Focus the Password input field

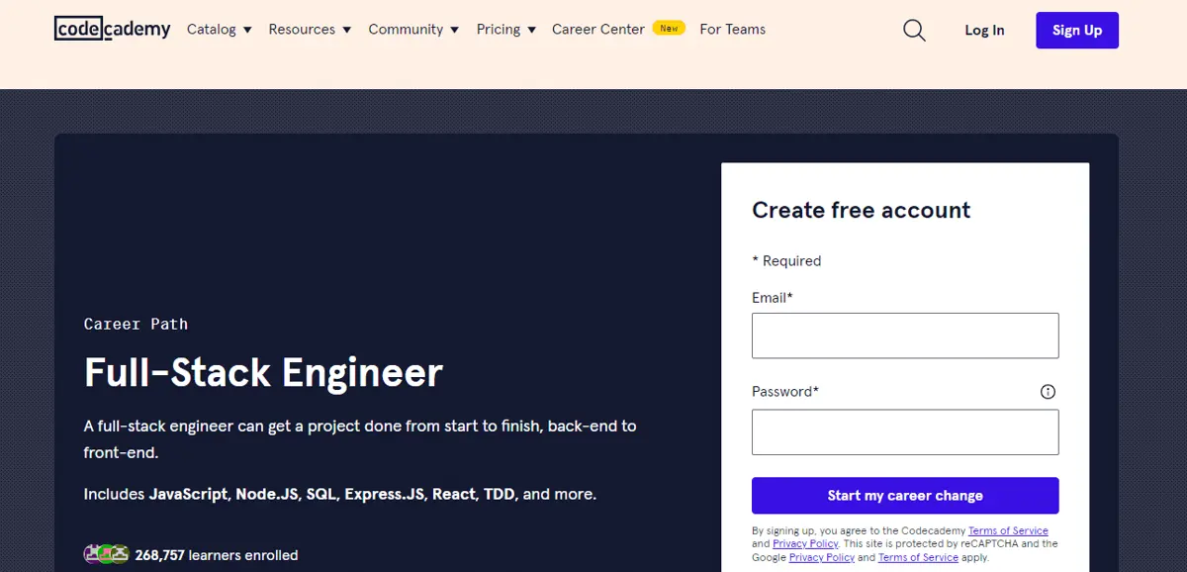click(x=905, y=432)
